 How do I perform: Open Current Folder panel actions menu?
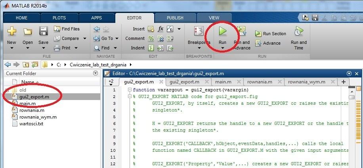(96, 74)
